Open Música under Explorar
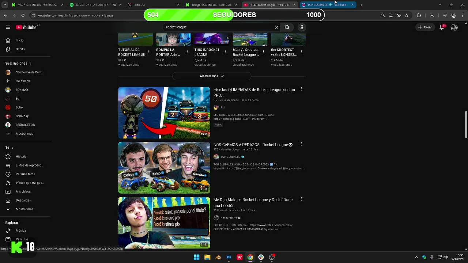 (20, 230)
